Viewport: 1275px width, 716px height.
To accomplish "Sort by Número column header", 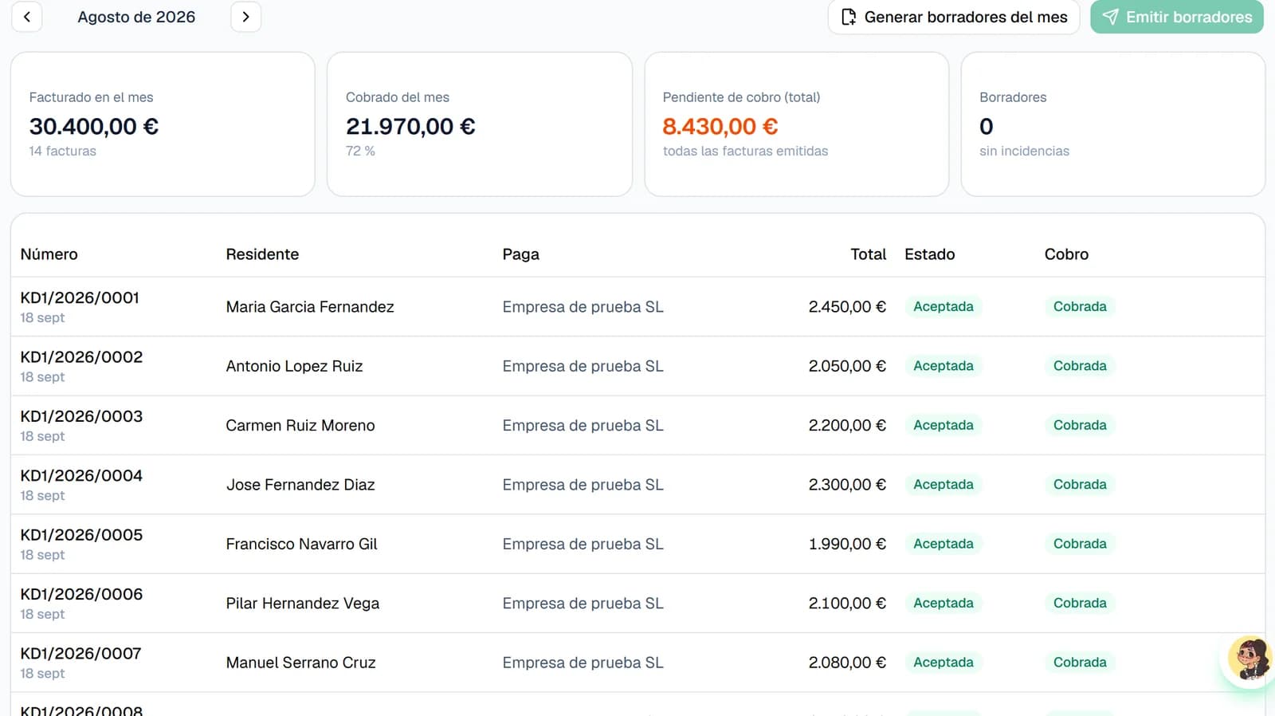I will tap(49, 254).
